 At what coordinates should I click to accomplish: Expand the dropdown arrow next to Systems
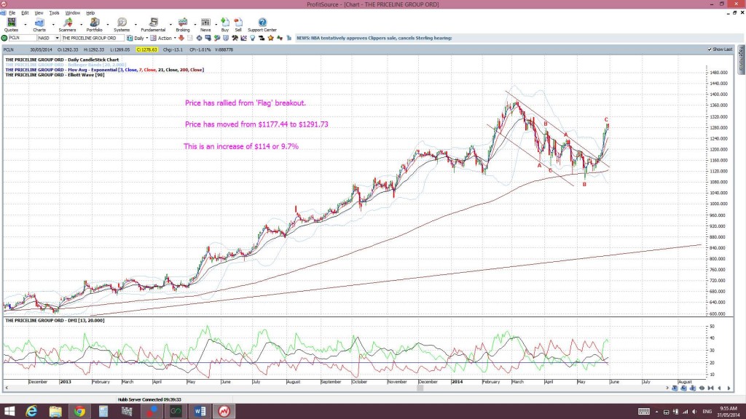(135, 25)
